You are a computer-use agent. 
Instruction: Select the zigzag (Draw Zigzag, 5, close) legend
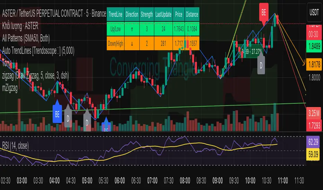click(35, 76)
